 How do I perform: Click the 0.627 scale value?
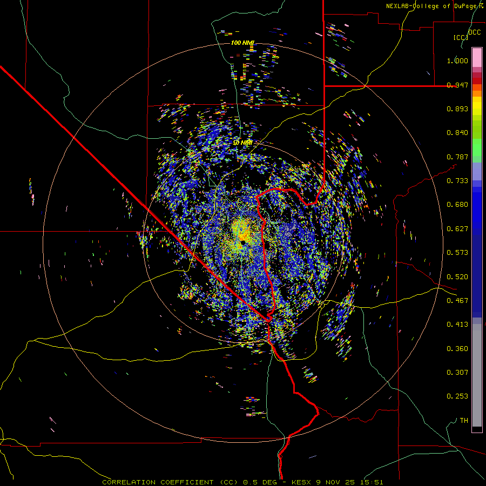coord(457,229)
